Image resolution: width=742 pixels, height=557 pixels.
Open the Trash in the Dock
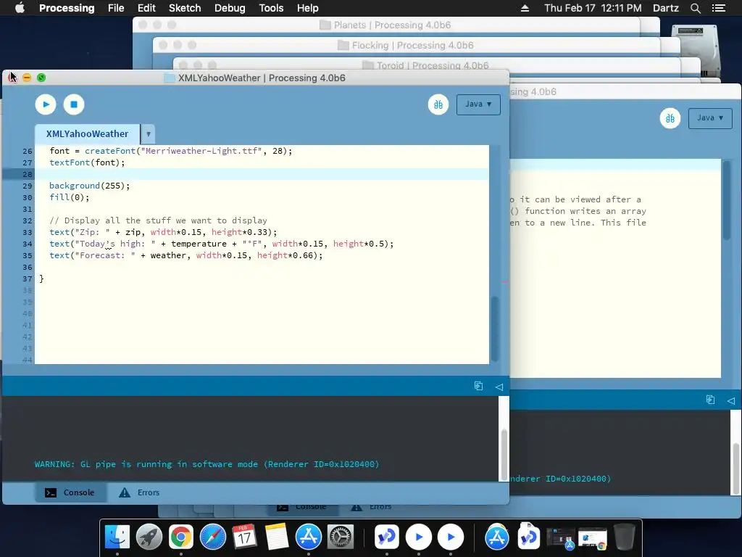(624, 537)
